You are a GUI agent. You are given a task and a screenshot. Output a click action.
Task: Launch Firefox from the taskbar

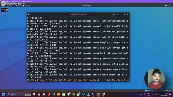[49, 94]
